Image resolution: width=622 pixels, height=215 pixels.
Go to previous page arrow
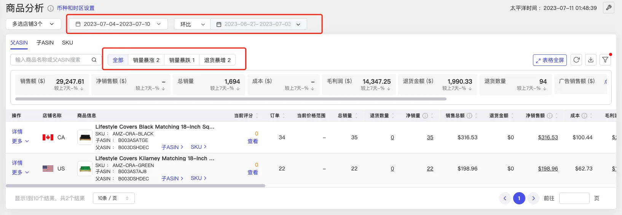tap(505, 198)
